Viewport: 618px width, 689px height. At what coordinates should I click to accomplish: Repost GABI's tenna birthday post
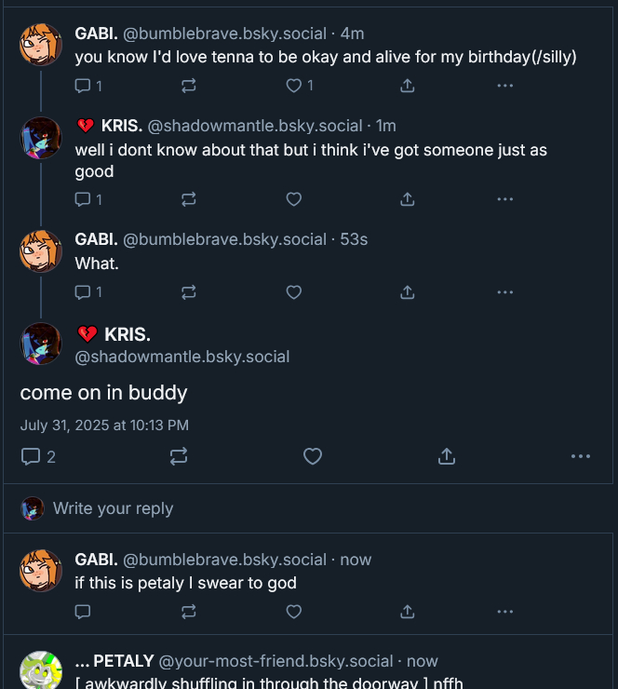(188, 86)
